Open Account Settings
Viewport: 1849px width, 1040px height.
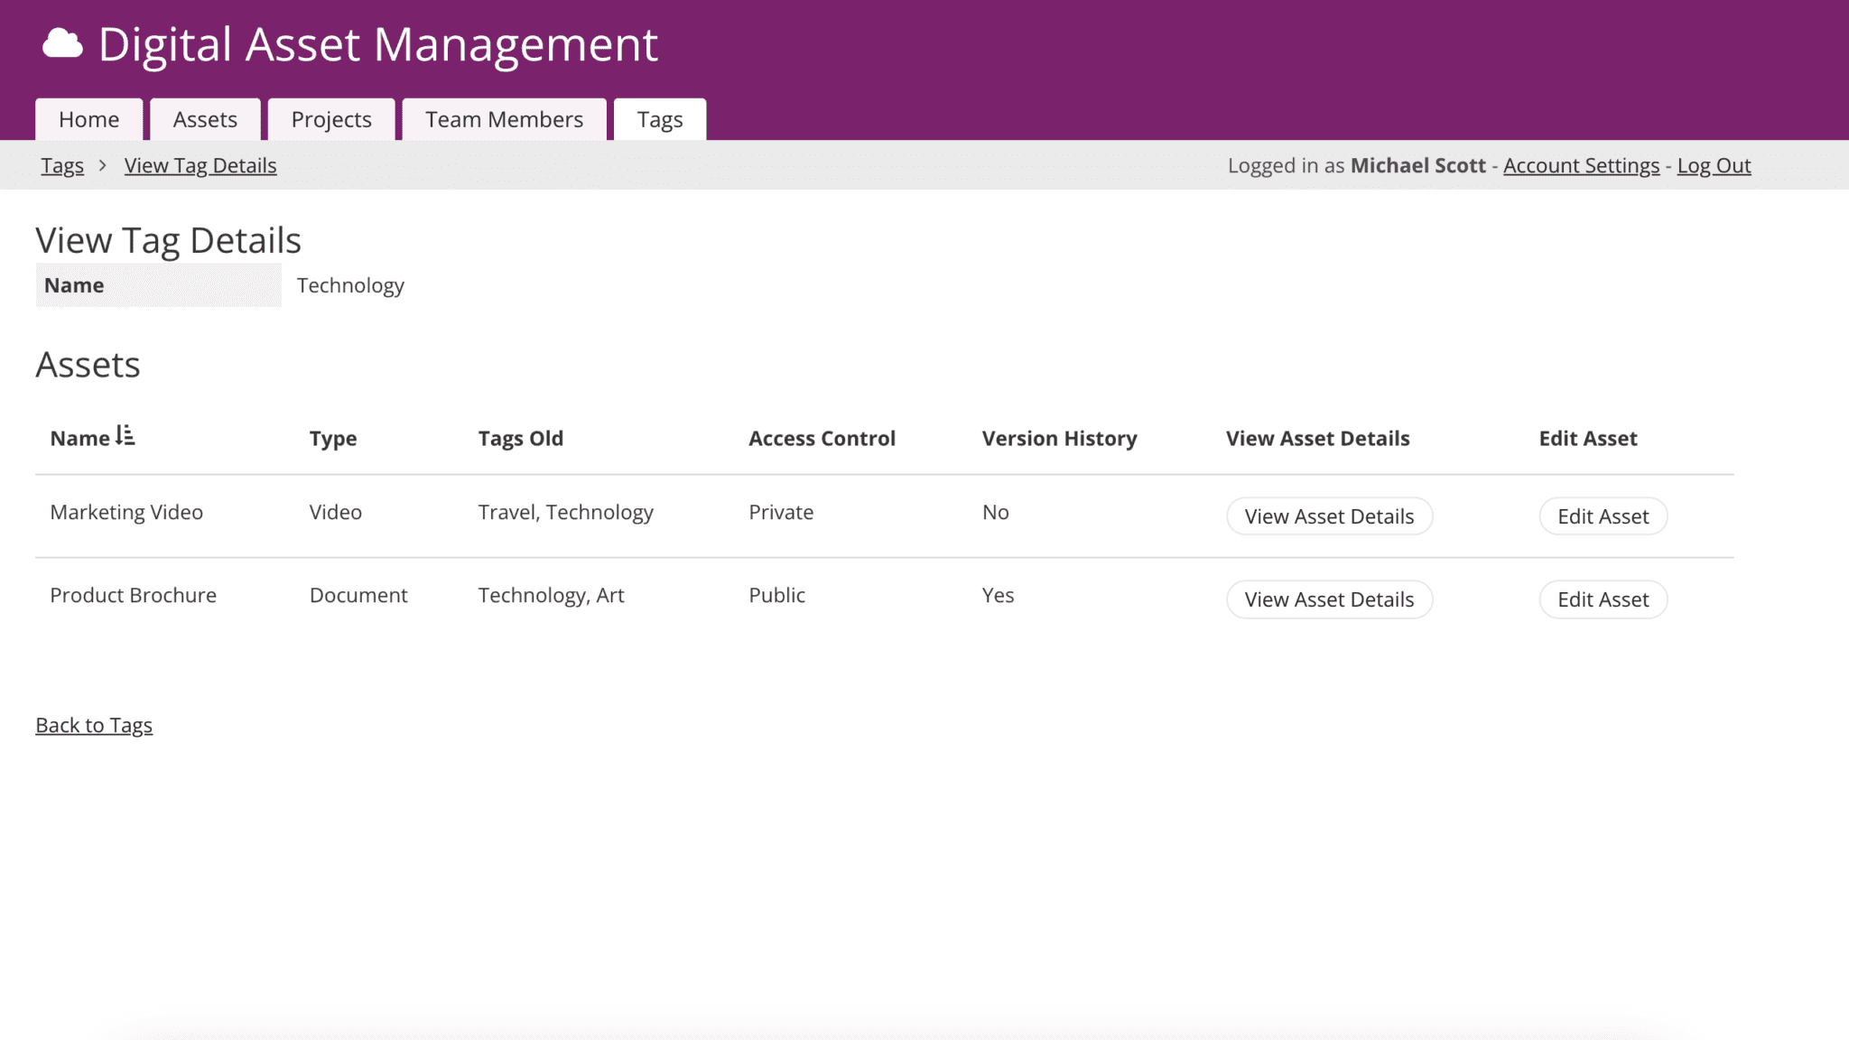pos(1581,165)
